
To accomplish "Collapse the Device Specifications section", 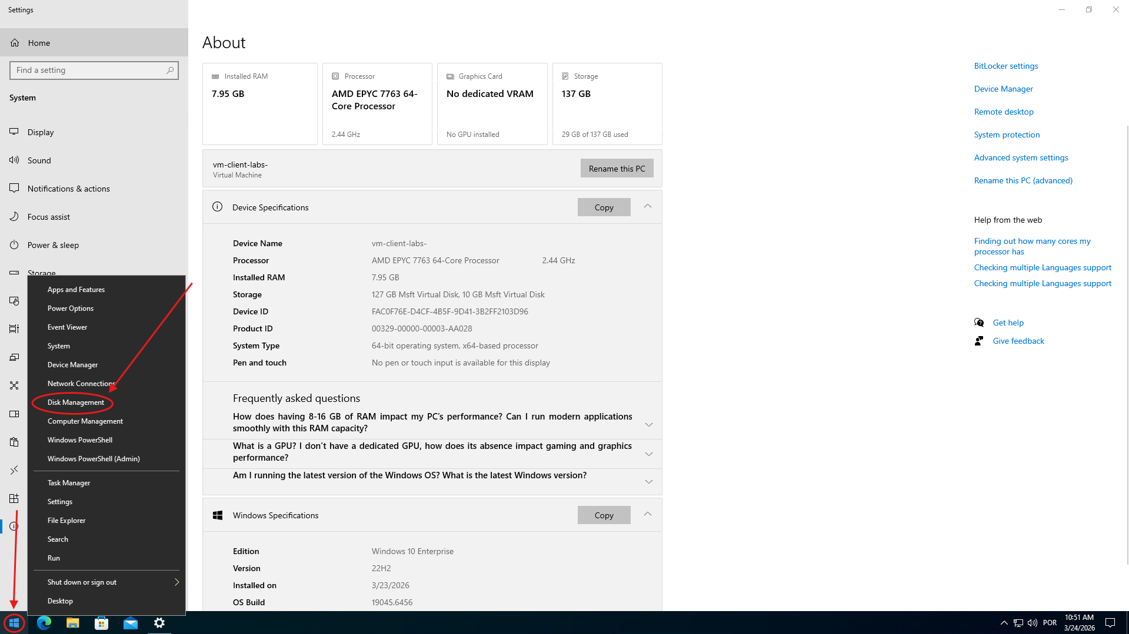I will (x=647, y=207).
